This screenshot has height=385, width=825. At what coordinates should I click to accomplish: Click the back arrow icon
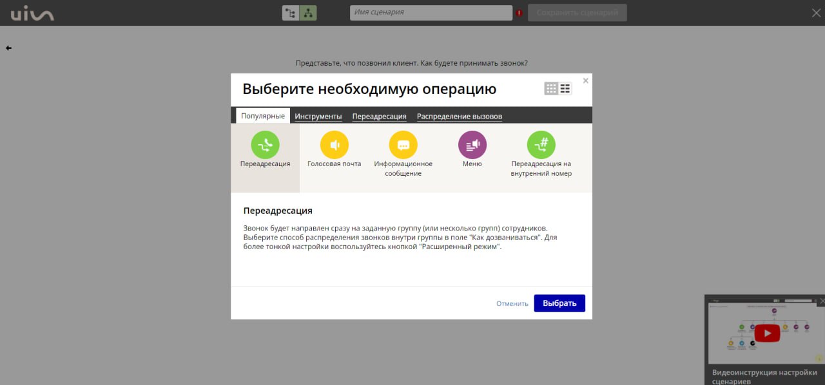click(x=9, y=48)
